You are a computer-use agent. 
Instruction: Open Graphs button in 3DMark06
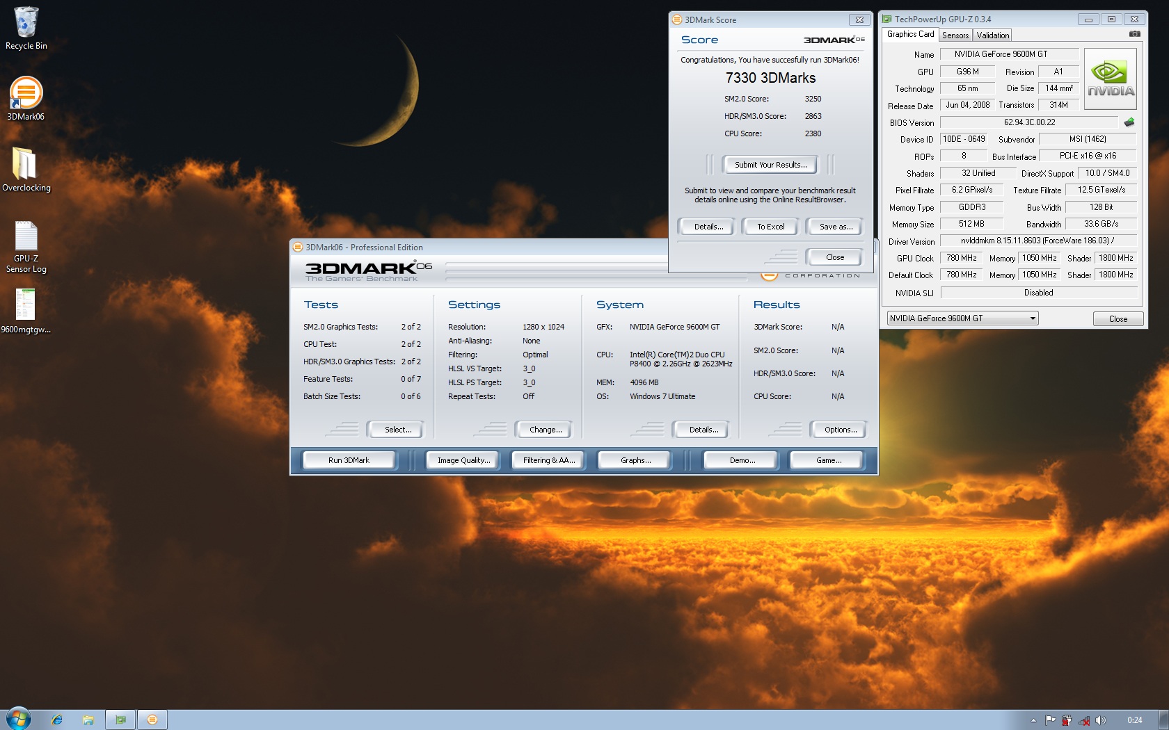pos(636,460)
